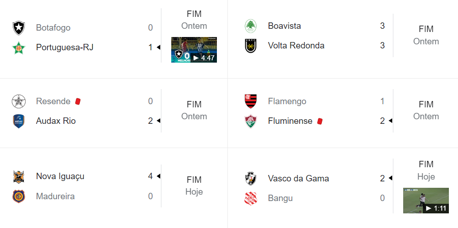This screenshot has width=458, height=228.
Task: Click the Portuguesa-RJ team crest
Action: [19, 48]
